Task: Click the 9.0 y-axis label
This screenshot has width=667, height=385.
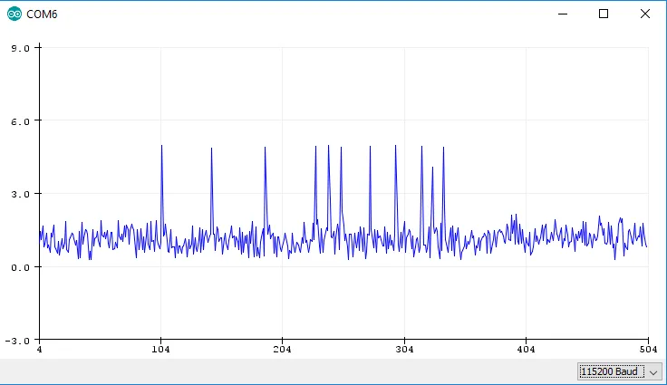Action: pos(20,47)
